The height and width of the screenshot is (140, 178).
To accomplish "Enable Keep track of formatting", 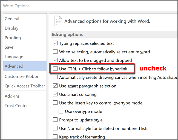I will coord(55,137).
